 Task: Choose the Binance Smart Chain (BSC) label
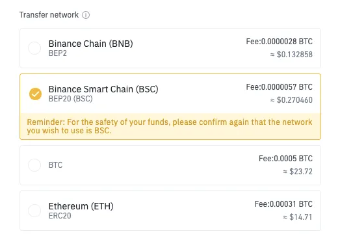click(x=103, y=89)
